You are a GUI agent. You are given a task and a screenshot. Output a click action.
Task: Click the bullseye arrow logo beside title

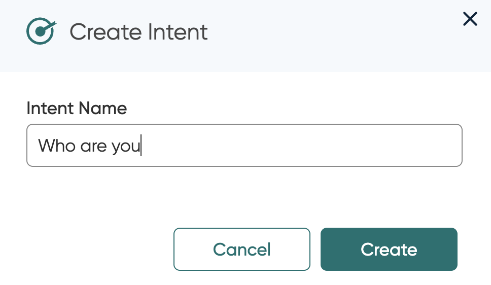pyautogui.click(x=41, y=31)
